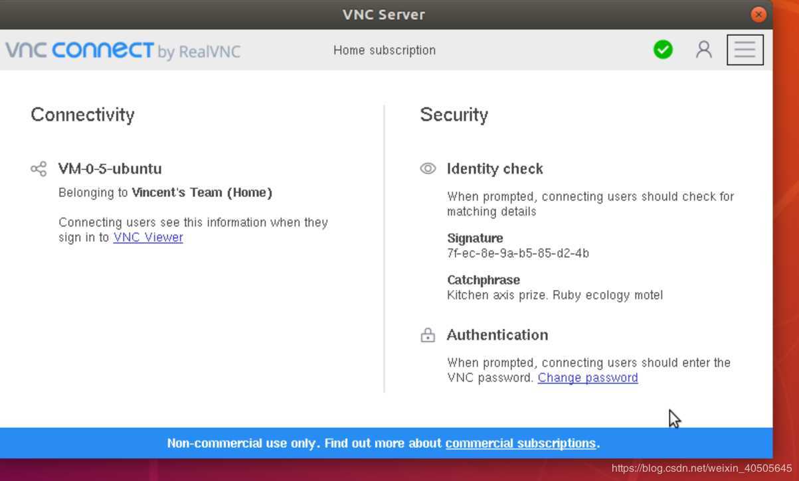
Task: Open the VNC Viewer link
Action: coord(148,238)
